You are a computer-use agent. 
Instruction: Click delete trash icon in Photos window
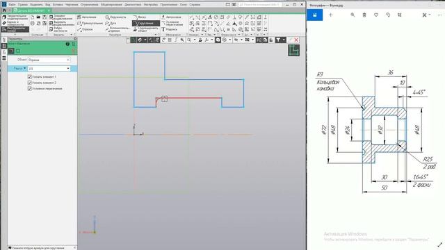[x=364, y=15]
